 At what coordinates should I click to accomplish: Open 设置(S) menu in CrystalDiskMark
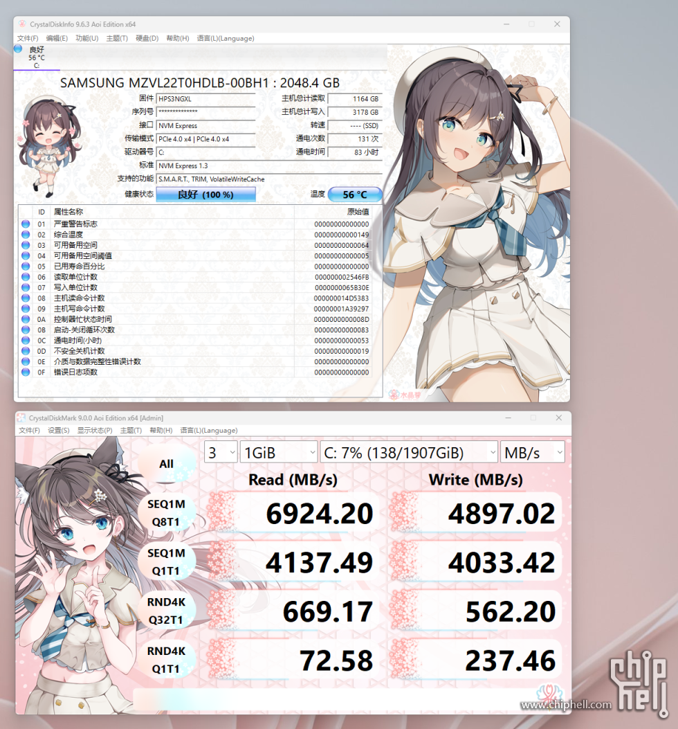coord(59,431)
